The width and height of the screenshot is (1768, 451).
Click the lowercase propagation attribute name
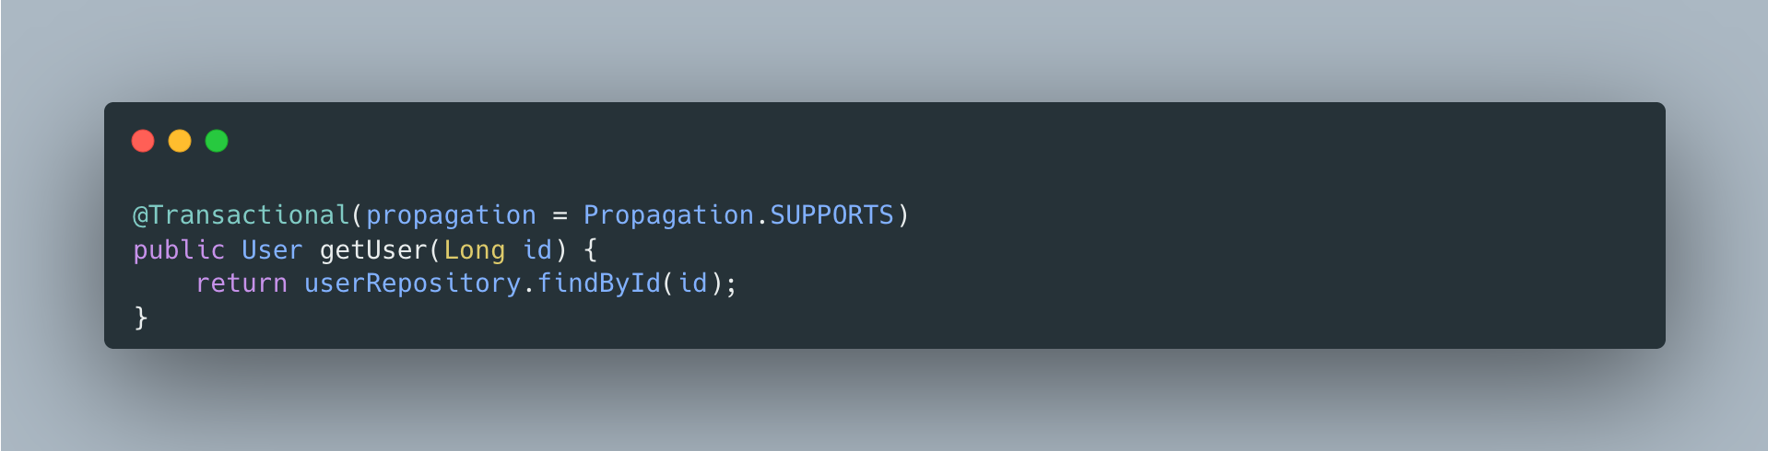(x=451, y=215)
